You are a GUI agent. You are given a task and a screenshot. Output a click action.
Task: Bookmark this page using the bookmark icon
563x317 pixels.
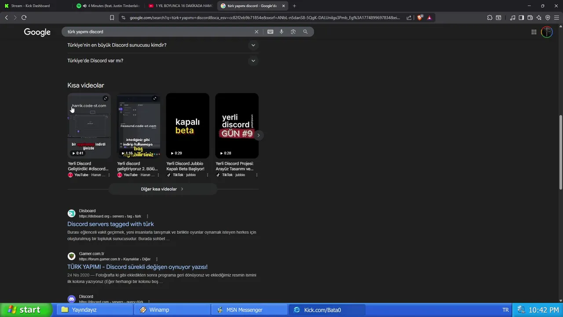coord(112,18)
